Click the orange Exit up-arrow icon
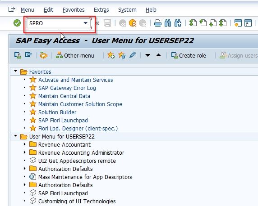258x206 pixels. point(133,23)
